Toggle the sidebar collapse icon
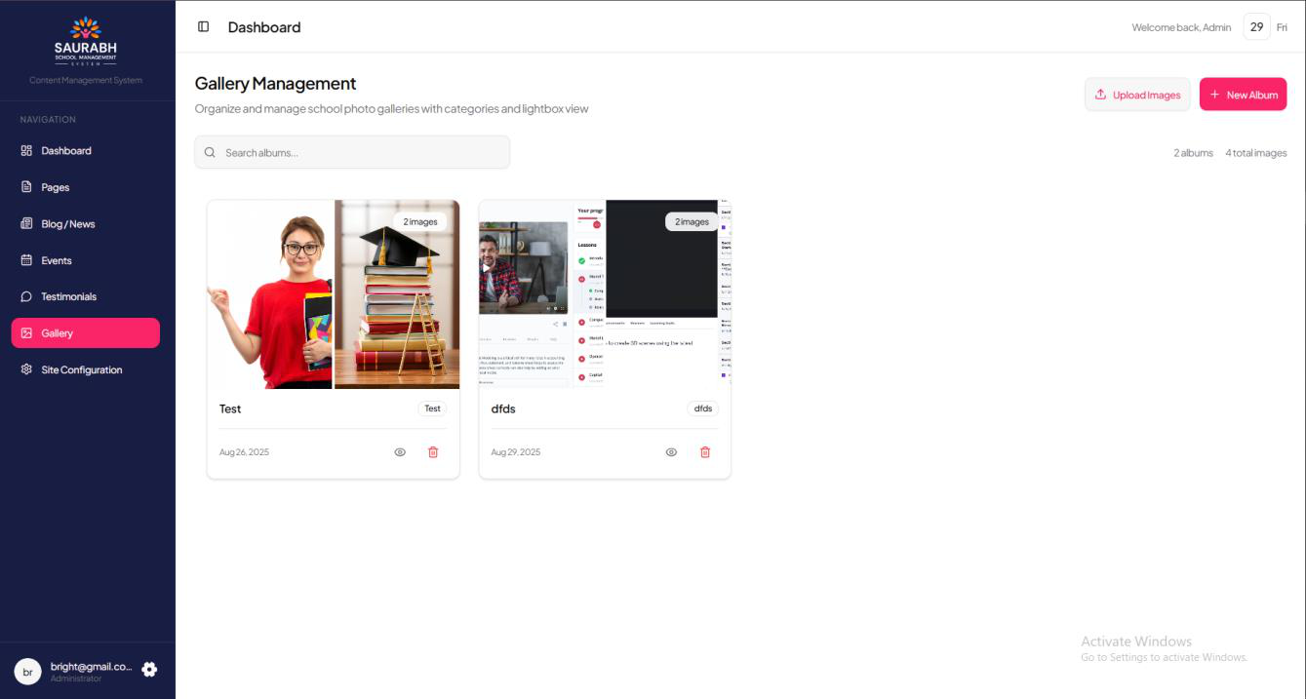 (x=203, y=26)
